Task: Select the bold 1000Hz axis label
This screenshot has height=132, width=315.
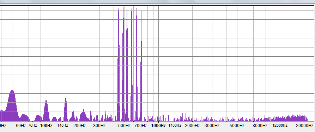Action: (158, 126)
